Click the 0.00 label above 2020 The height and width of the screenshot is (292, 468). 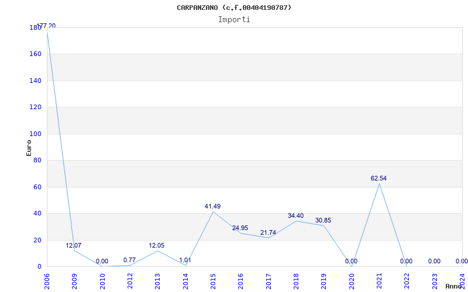click(x=352, y=261)
